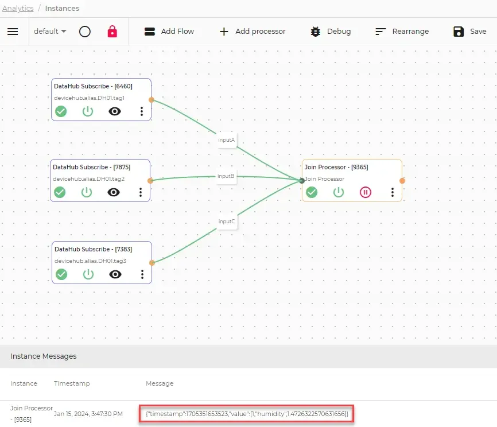The width and height of the screenshot is (497, 427).
Task: Click Add Flow button
Action: tap(169, 32)
